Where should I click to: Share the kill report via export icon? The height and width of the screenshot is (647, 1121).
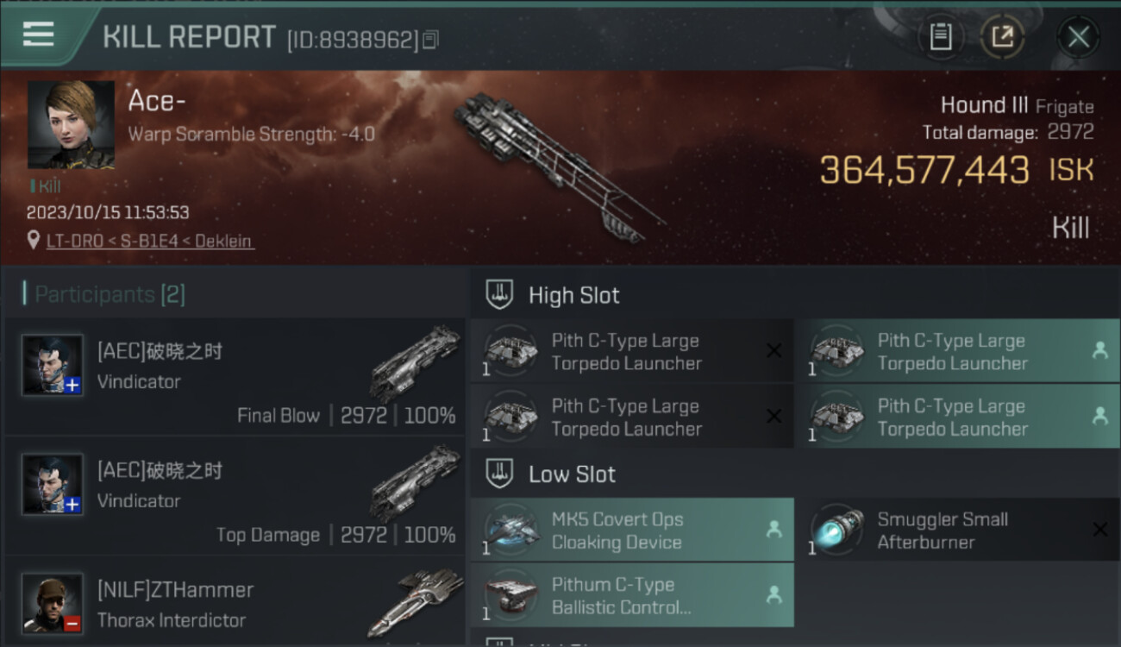1002,37
